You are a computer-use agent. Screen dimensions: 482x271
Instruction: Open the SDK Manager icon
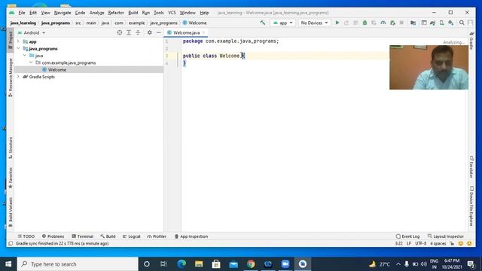click(451, 23)
